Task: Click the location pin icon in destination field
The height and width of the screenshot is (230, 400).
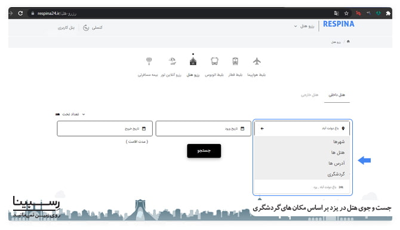Action: click(x=343, y=128)
